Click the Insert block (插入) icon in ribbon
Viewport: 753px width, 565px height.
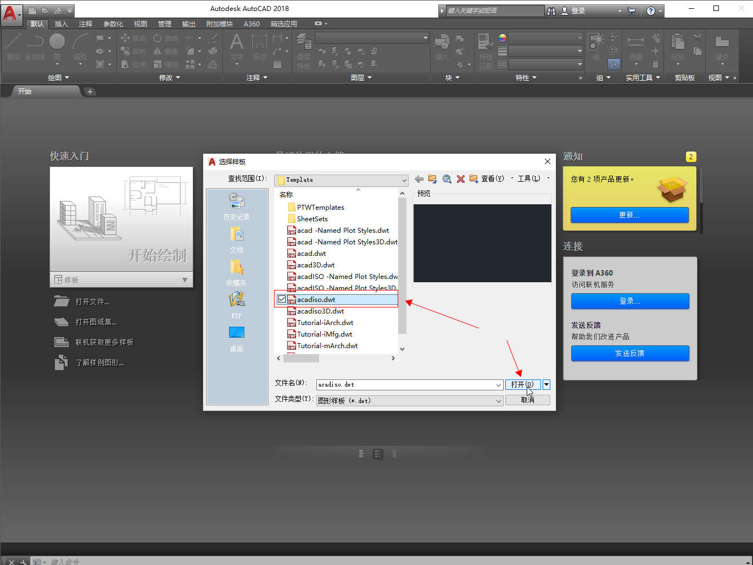pyautogui.click(x=442, y=46)
